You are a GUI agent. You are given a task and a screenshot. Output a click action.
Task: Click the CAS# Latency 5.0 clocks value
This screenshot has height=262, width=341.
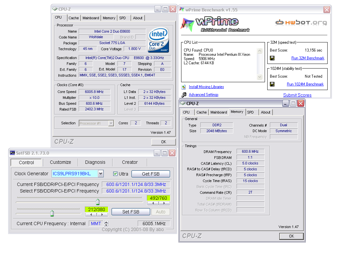click(250, 163)
